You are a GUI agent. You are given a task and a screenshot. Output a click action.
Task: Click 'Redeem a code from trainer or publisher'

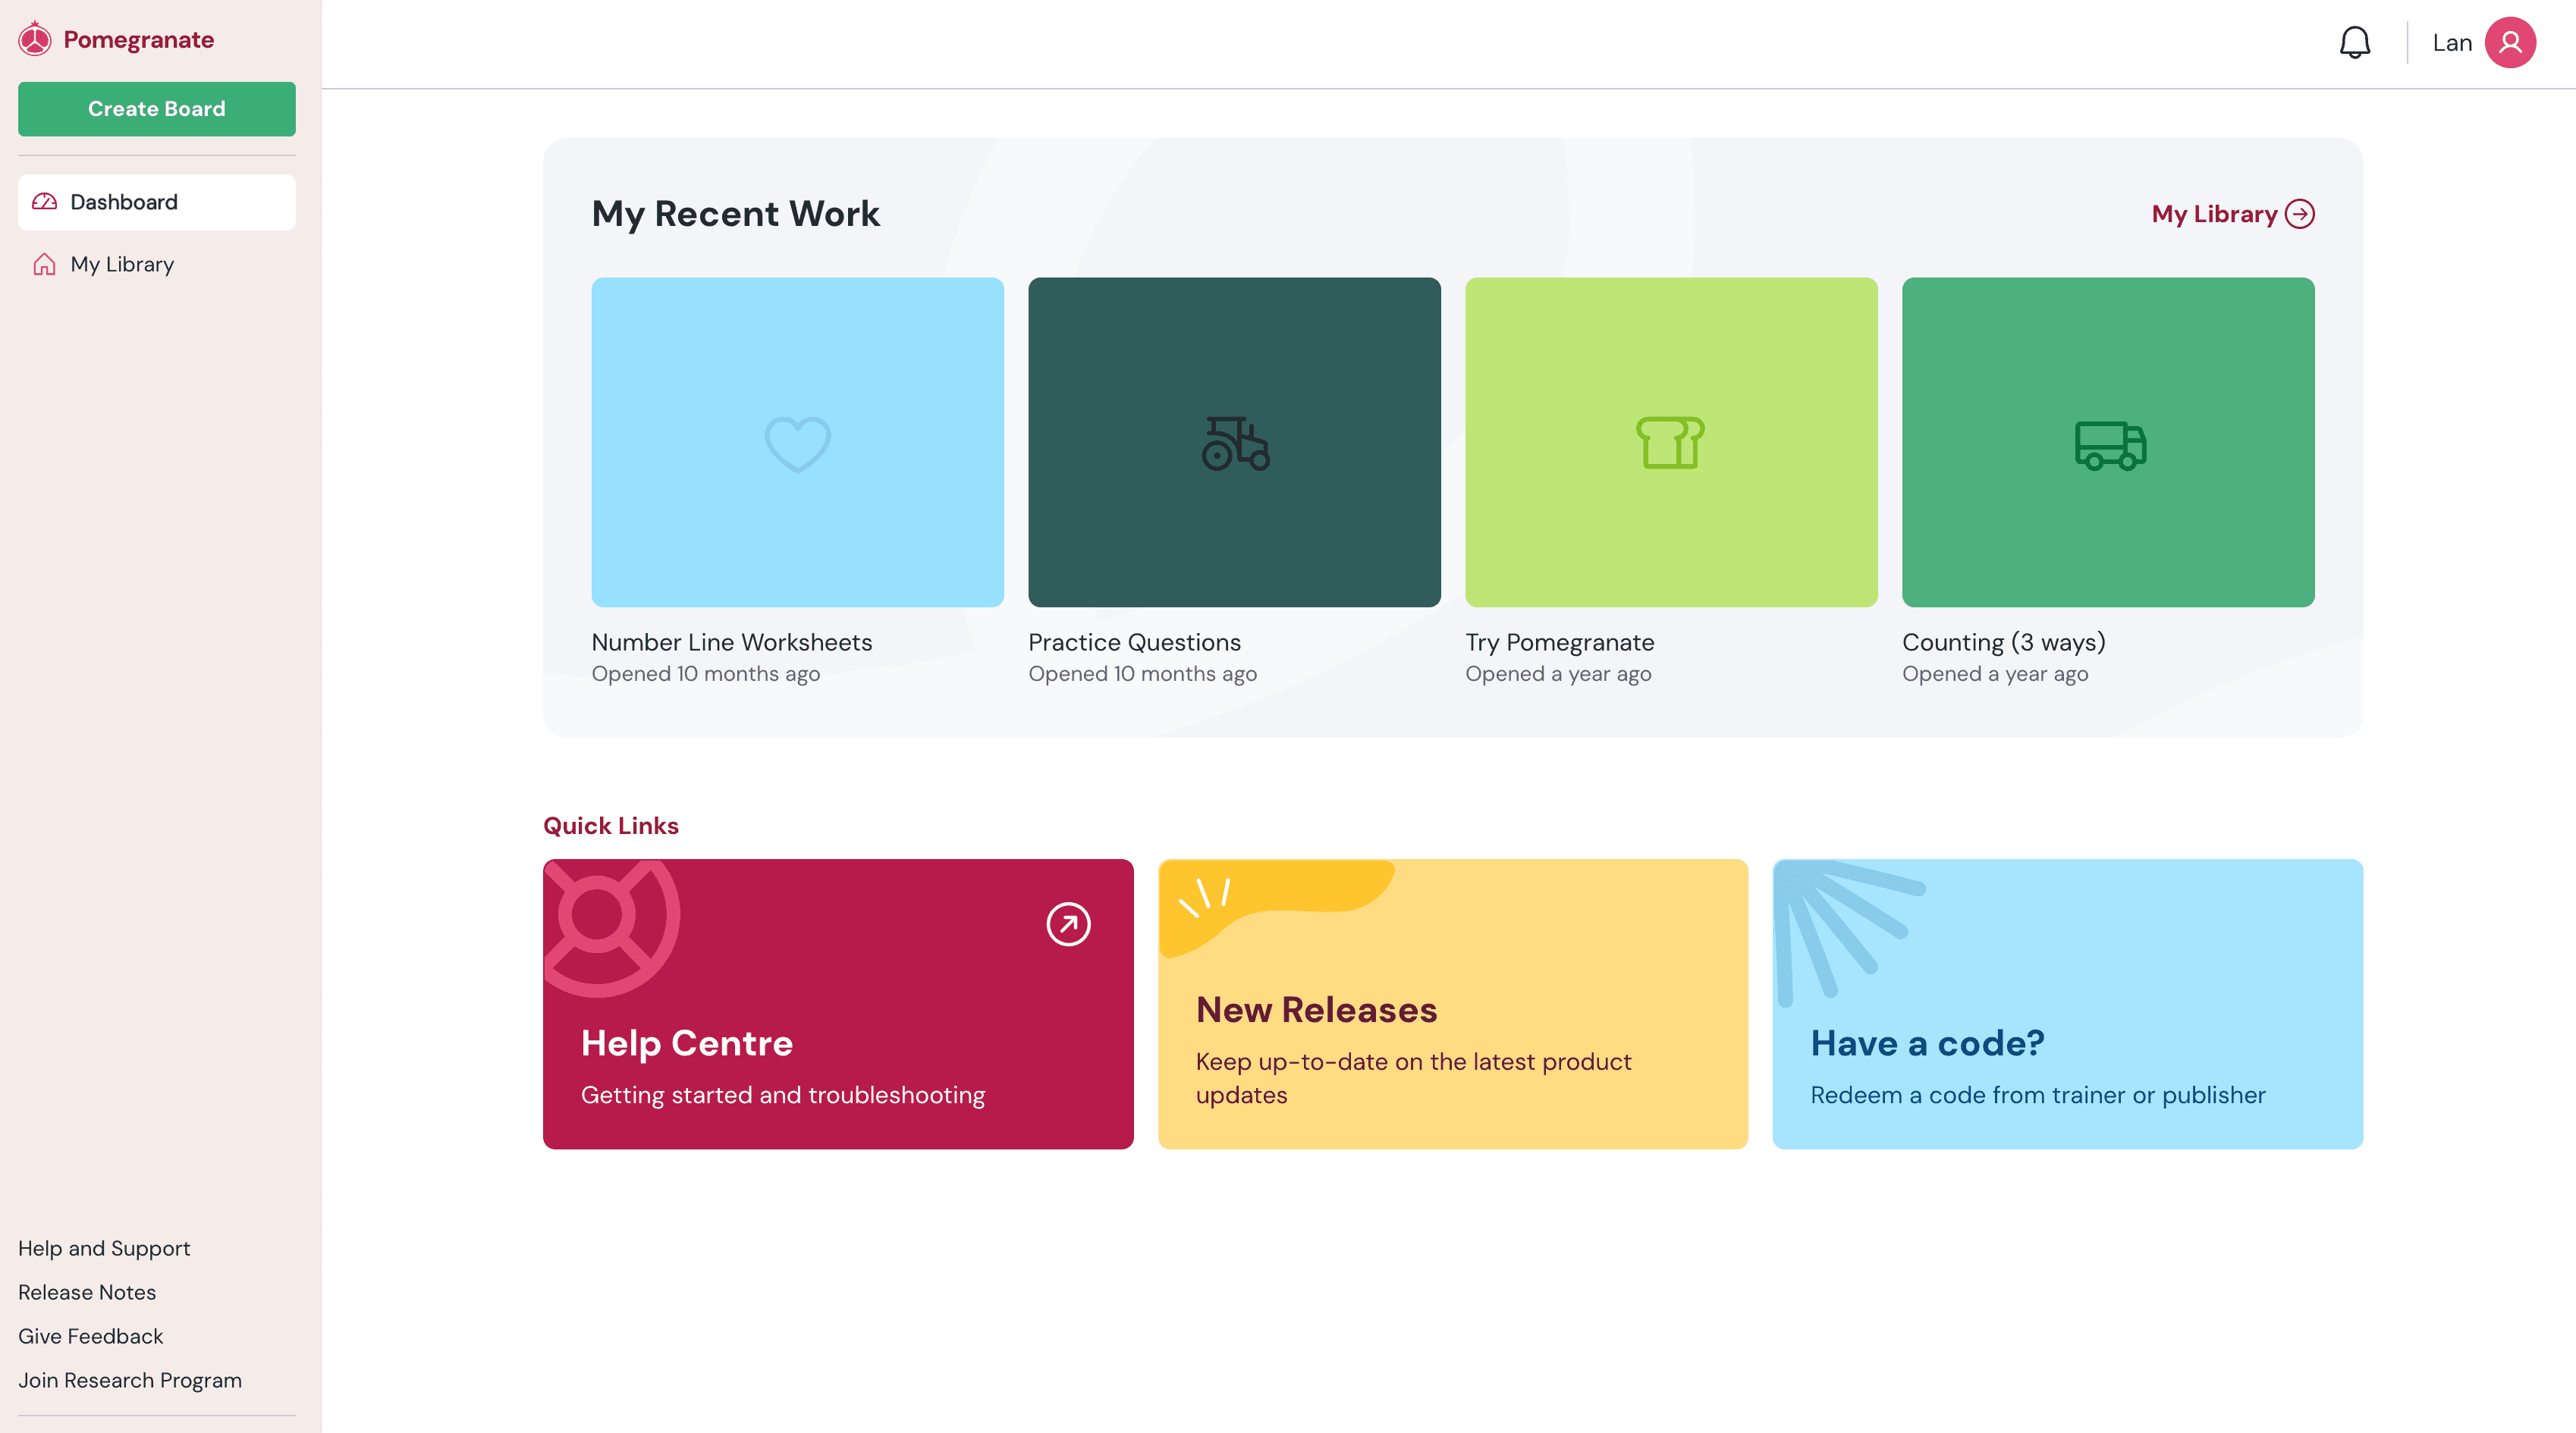(x=2037, y=1096)
